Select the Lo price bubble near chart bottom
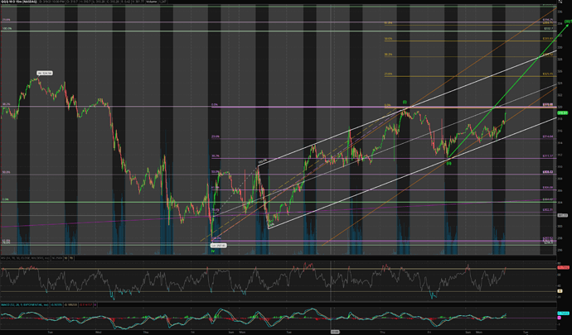This screenshot has width=572, height=335. pyautogui.click(x=218, y=245)
